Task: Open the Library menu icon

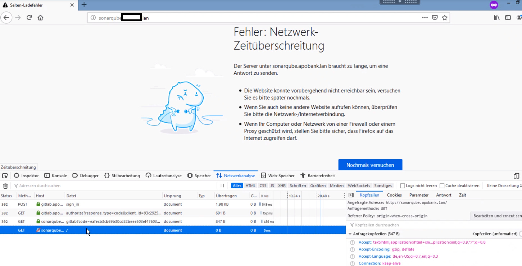Action: (x=497, y=18)
